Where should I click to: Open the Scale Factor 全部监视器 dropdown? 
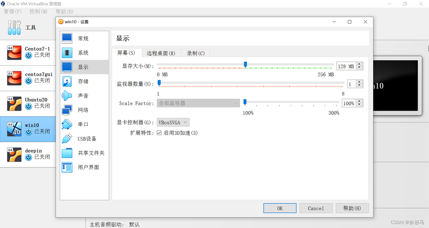pyautogui.click(x=198, y=103)
